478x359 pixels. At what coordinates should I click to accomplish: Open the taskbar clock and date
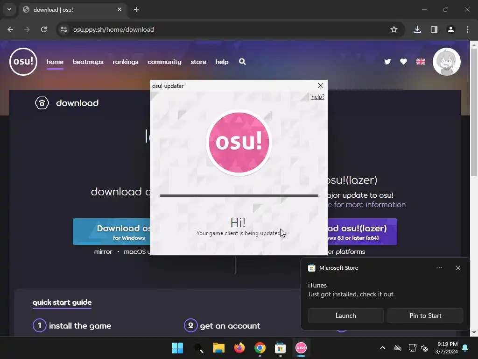(x=447, y=348)
